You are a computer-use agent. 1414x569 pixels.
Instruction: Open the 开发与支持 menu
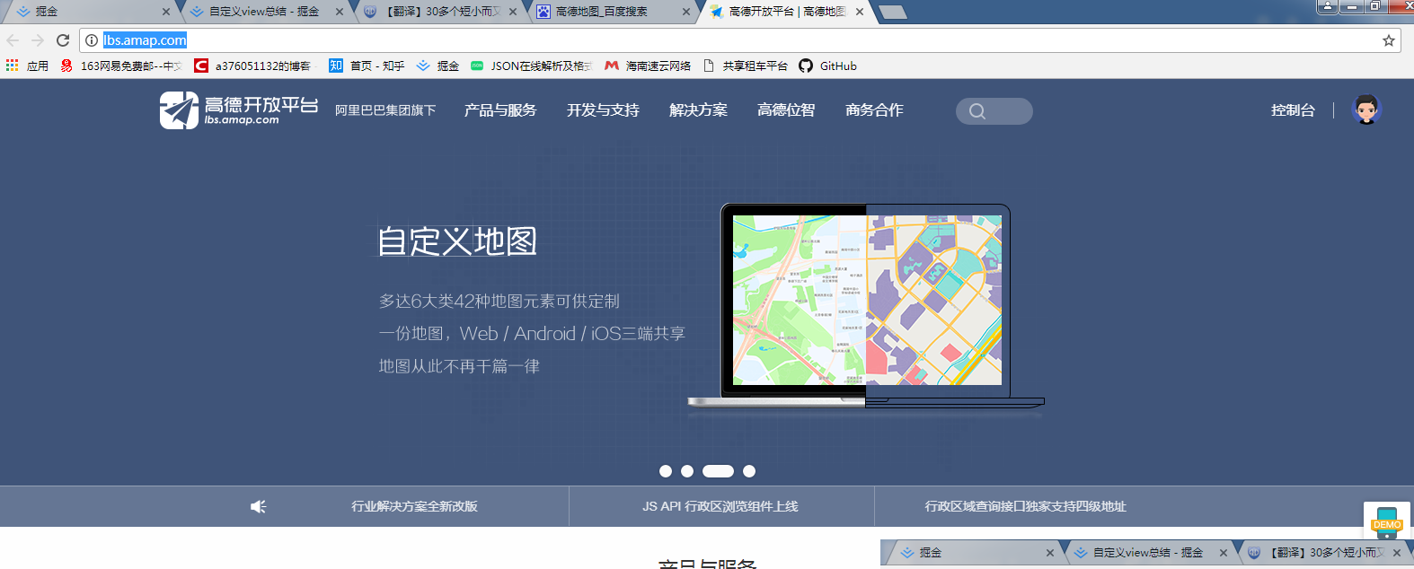coord(603,109)
